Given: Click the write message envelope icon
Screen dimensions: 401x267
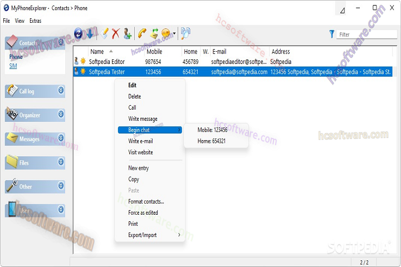Looking at the screenshot, I should 154,33.
